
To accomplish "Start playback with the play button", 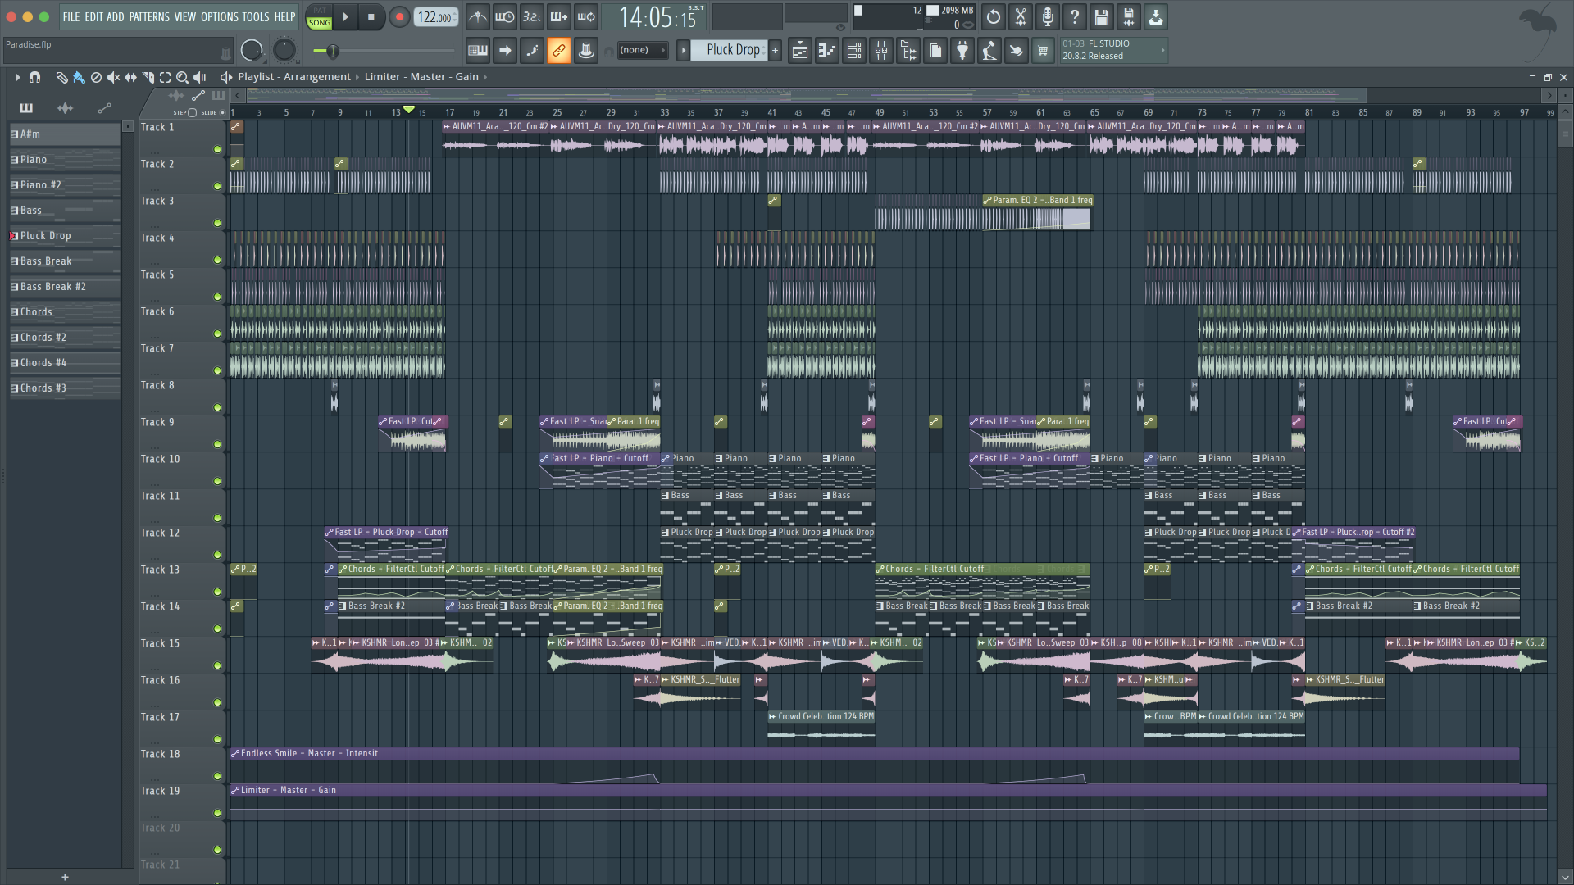I will point(345,16).
